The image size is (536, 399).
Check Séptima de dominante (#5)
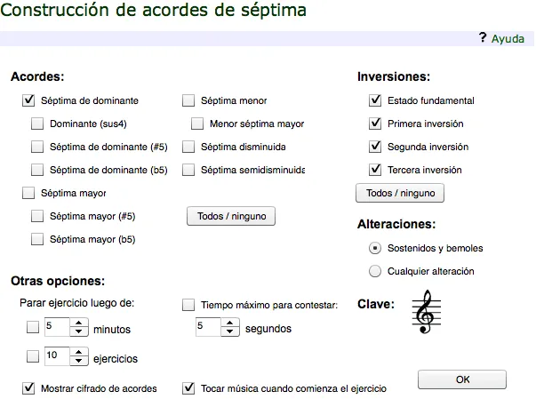point(37,147)
